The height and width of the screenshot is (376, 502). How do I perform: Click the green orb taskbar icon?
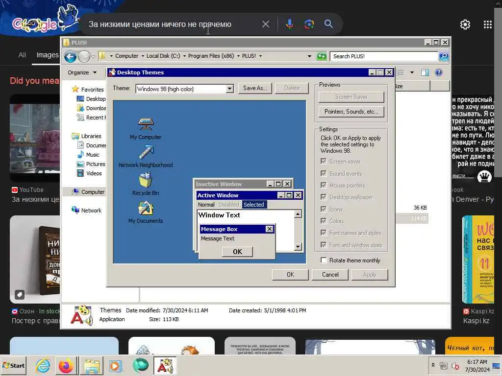coord(140,365)
